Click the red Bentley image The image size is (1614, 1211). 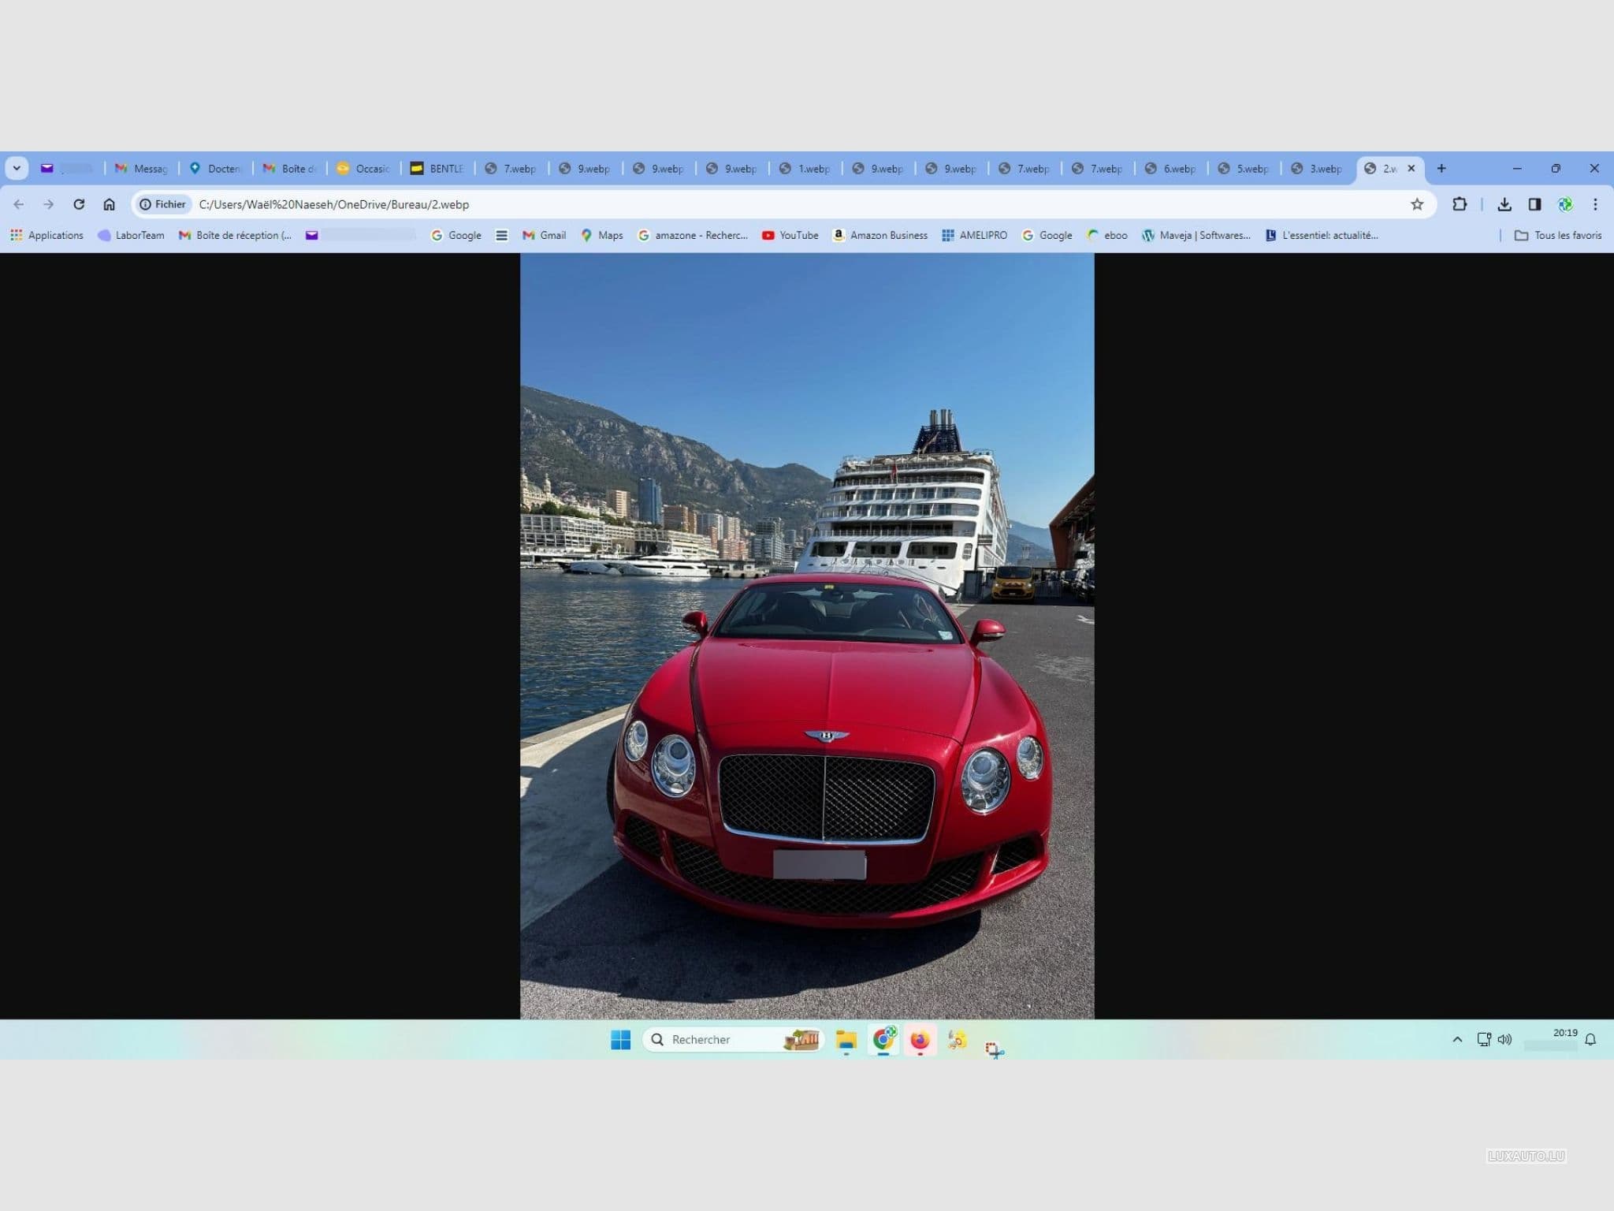[x=807, y=635]
